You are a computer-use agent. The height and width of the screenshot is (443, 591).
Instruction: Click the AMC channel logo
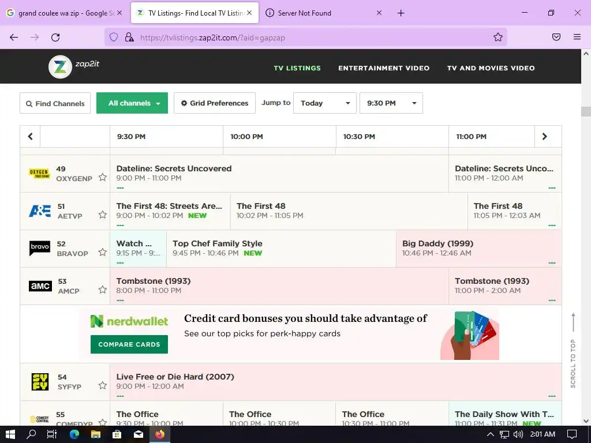pyautogui.click(x=40, y=286)
